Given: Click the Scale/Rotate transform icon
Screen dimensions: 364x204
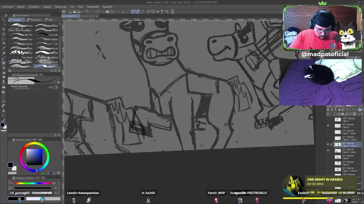Looking at the screenshot, I should point(112,12).
